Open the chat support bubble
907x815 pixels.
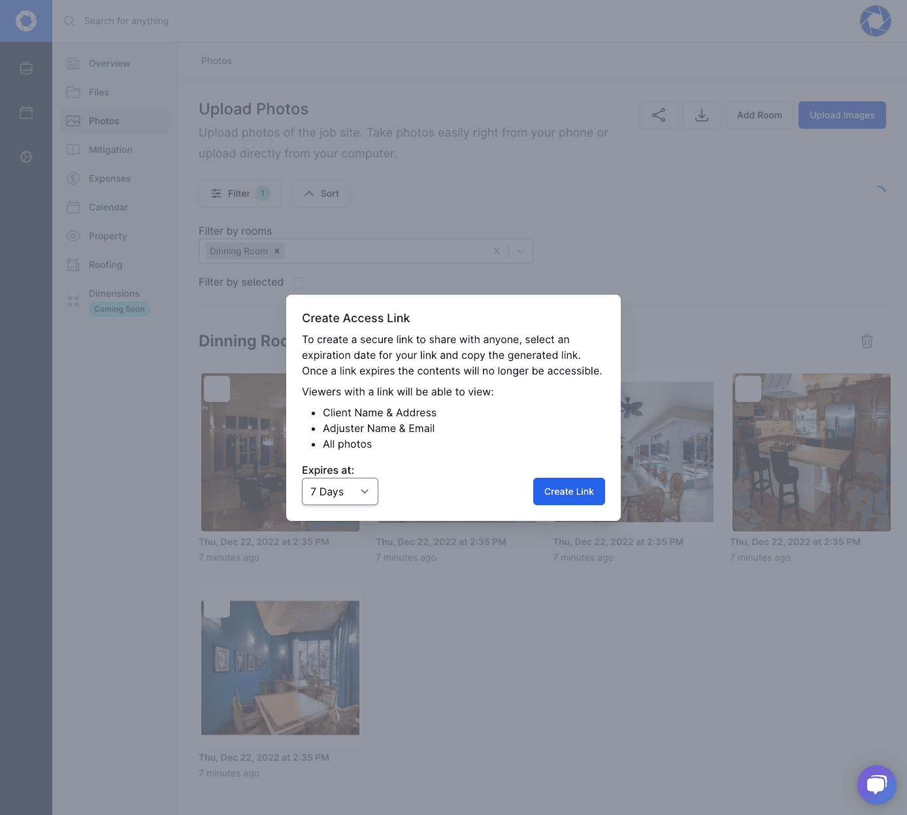(877, 785)
